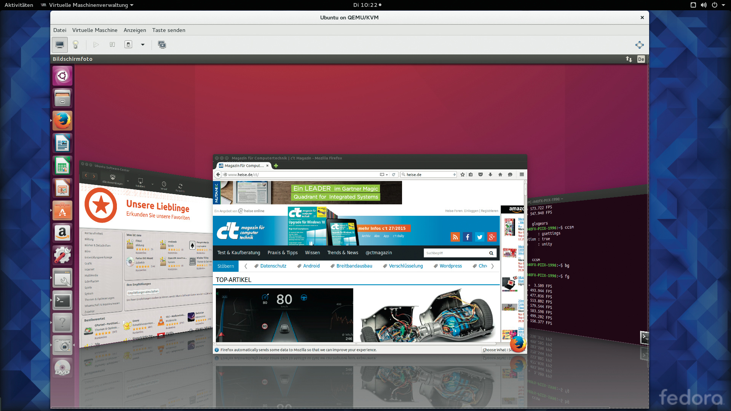The image size is (731, 411).
Task: Toggle the lightbulb hardware details view
Action: coord(75,45)
